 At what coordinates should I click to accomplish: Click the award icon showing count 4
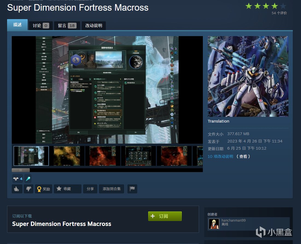coord(18,179)
